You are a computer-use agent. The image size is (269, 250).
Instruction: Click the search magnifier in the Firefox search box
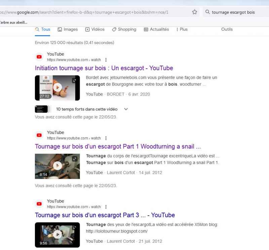pyautogui.click(x=207, y=12)
